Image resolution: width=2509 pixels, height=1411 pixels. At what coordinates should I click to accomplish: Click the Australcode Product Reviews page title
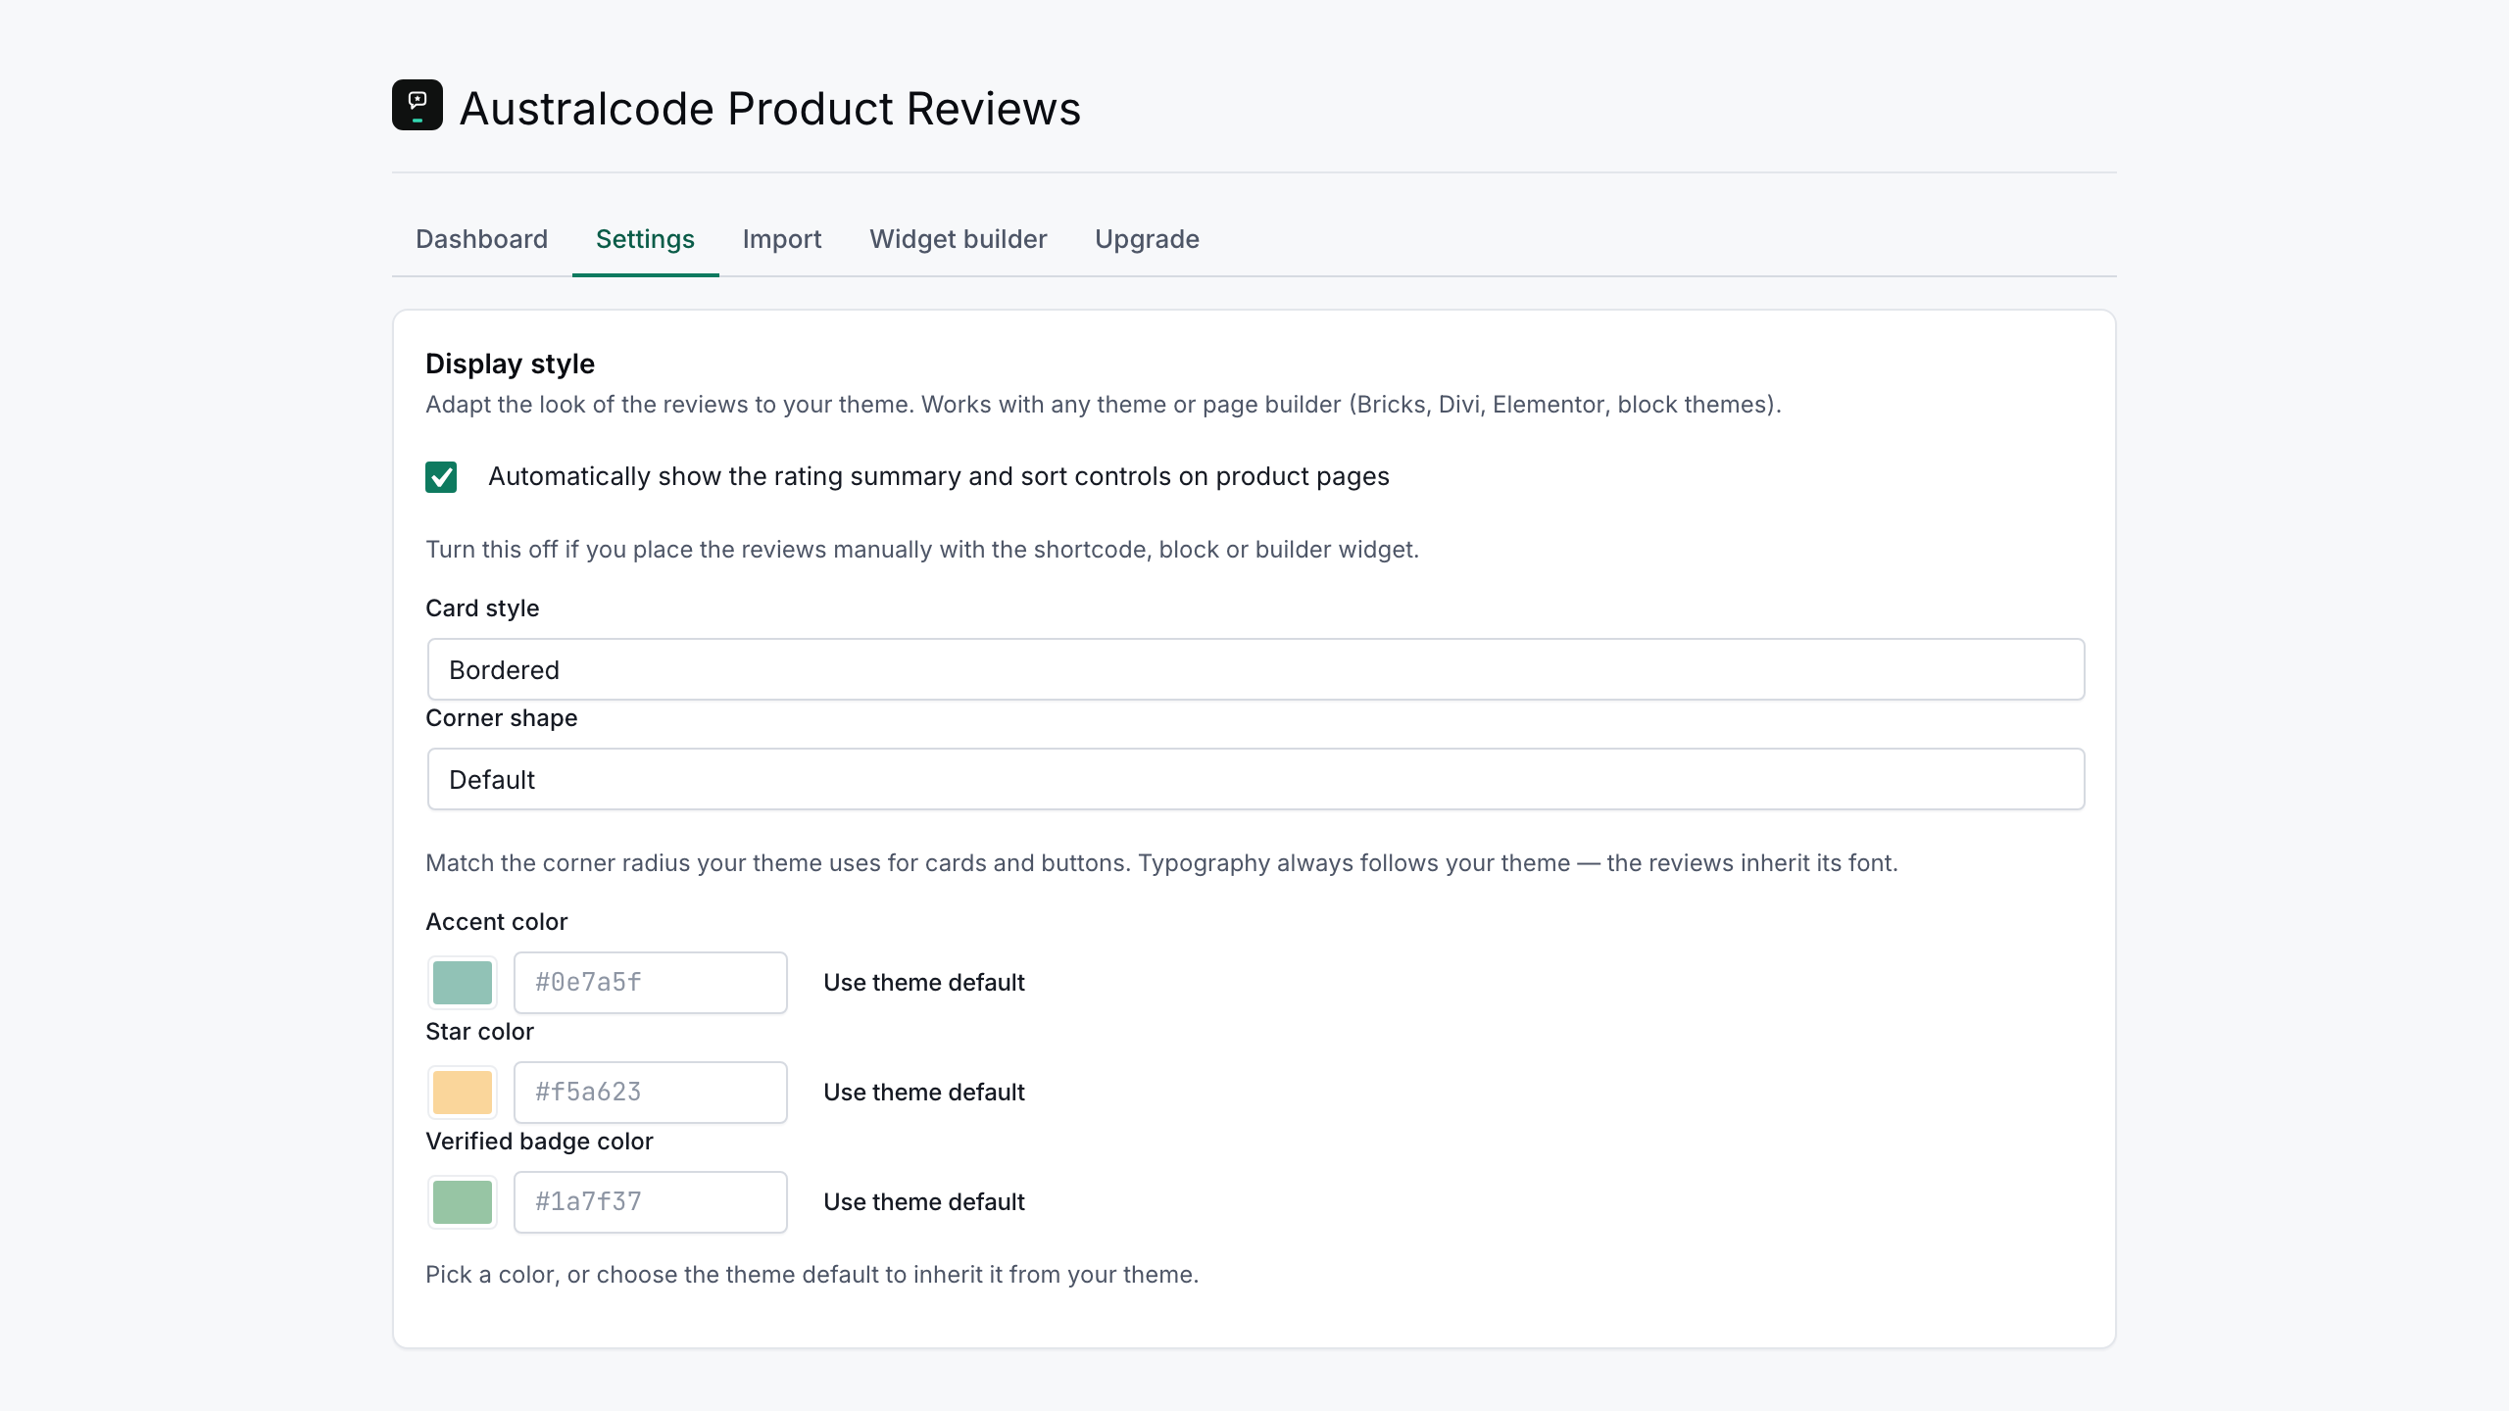769,108
